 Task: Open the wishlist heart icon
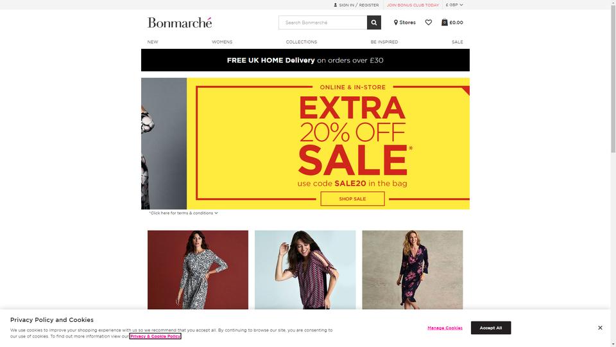(428, 22)
